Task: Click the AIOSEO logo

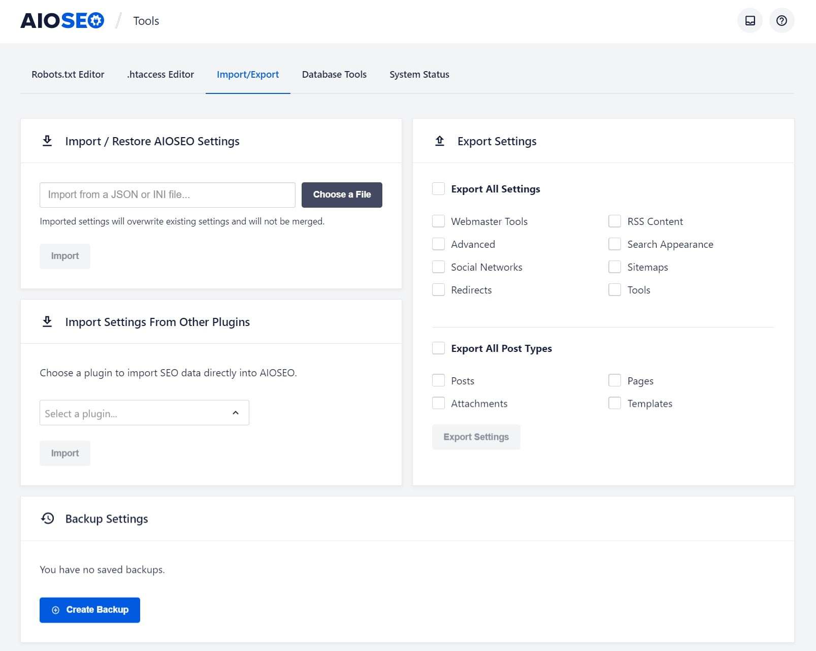Action: click(62, 21)
